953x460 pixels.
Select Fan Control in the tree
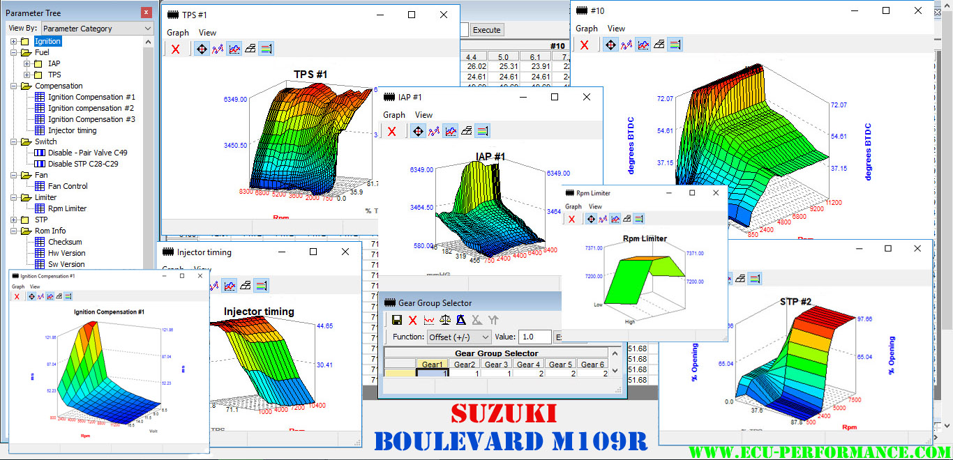pos(68,186)
